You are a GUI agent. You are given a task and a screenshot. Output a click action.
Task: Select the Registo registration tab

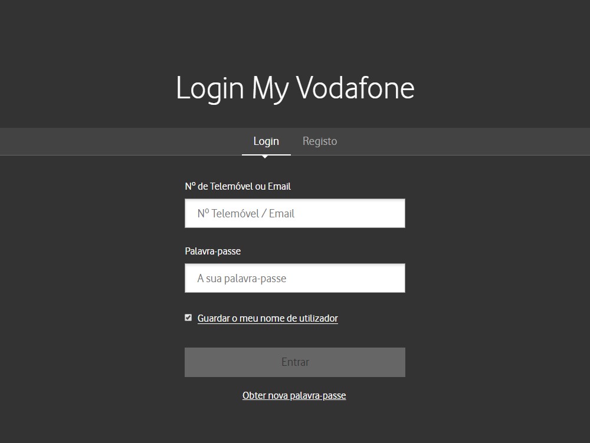click(x=320, y=141)
